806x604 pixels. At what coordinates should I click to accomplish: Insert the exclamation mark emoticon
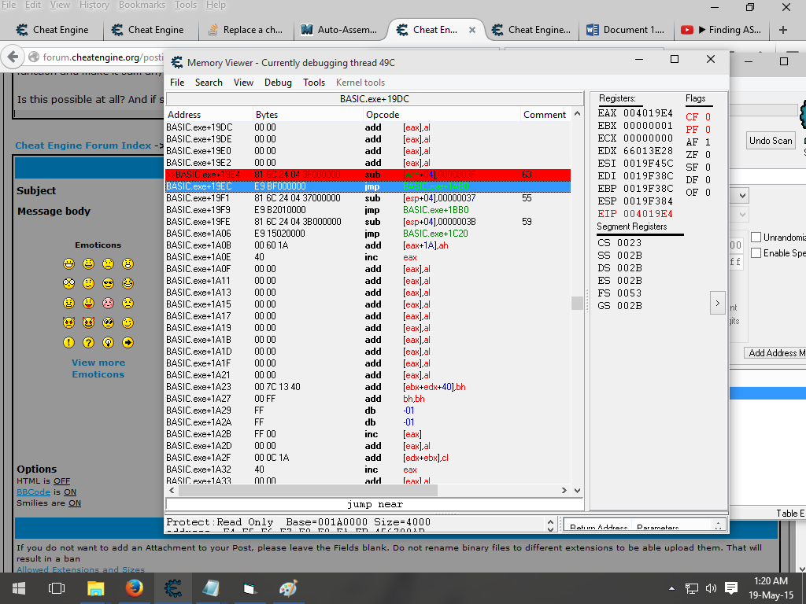pos(68,342)
